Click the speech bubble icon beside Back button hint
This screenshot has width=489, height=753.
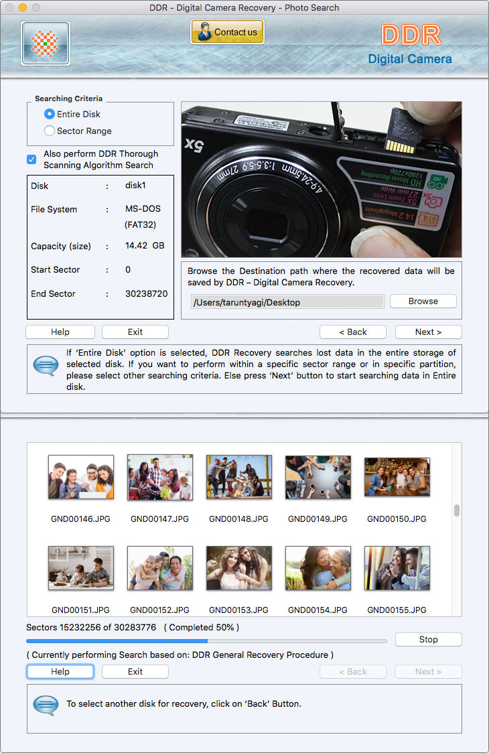(46, 705)
